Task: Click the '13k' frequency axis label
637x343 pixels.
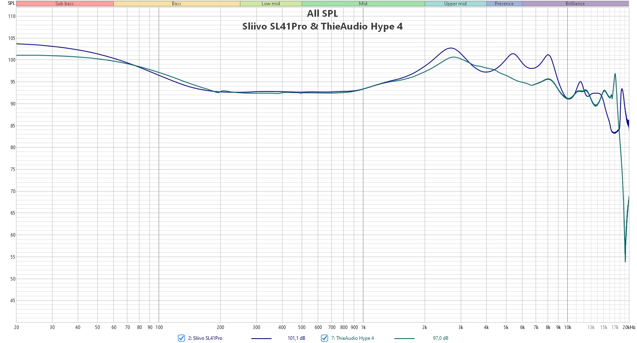Action: 591,327
